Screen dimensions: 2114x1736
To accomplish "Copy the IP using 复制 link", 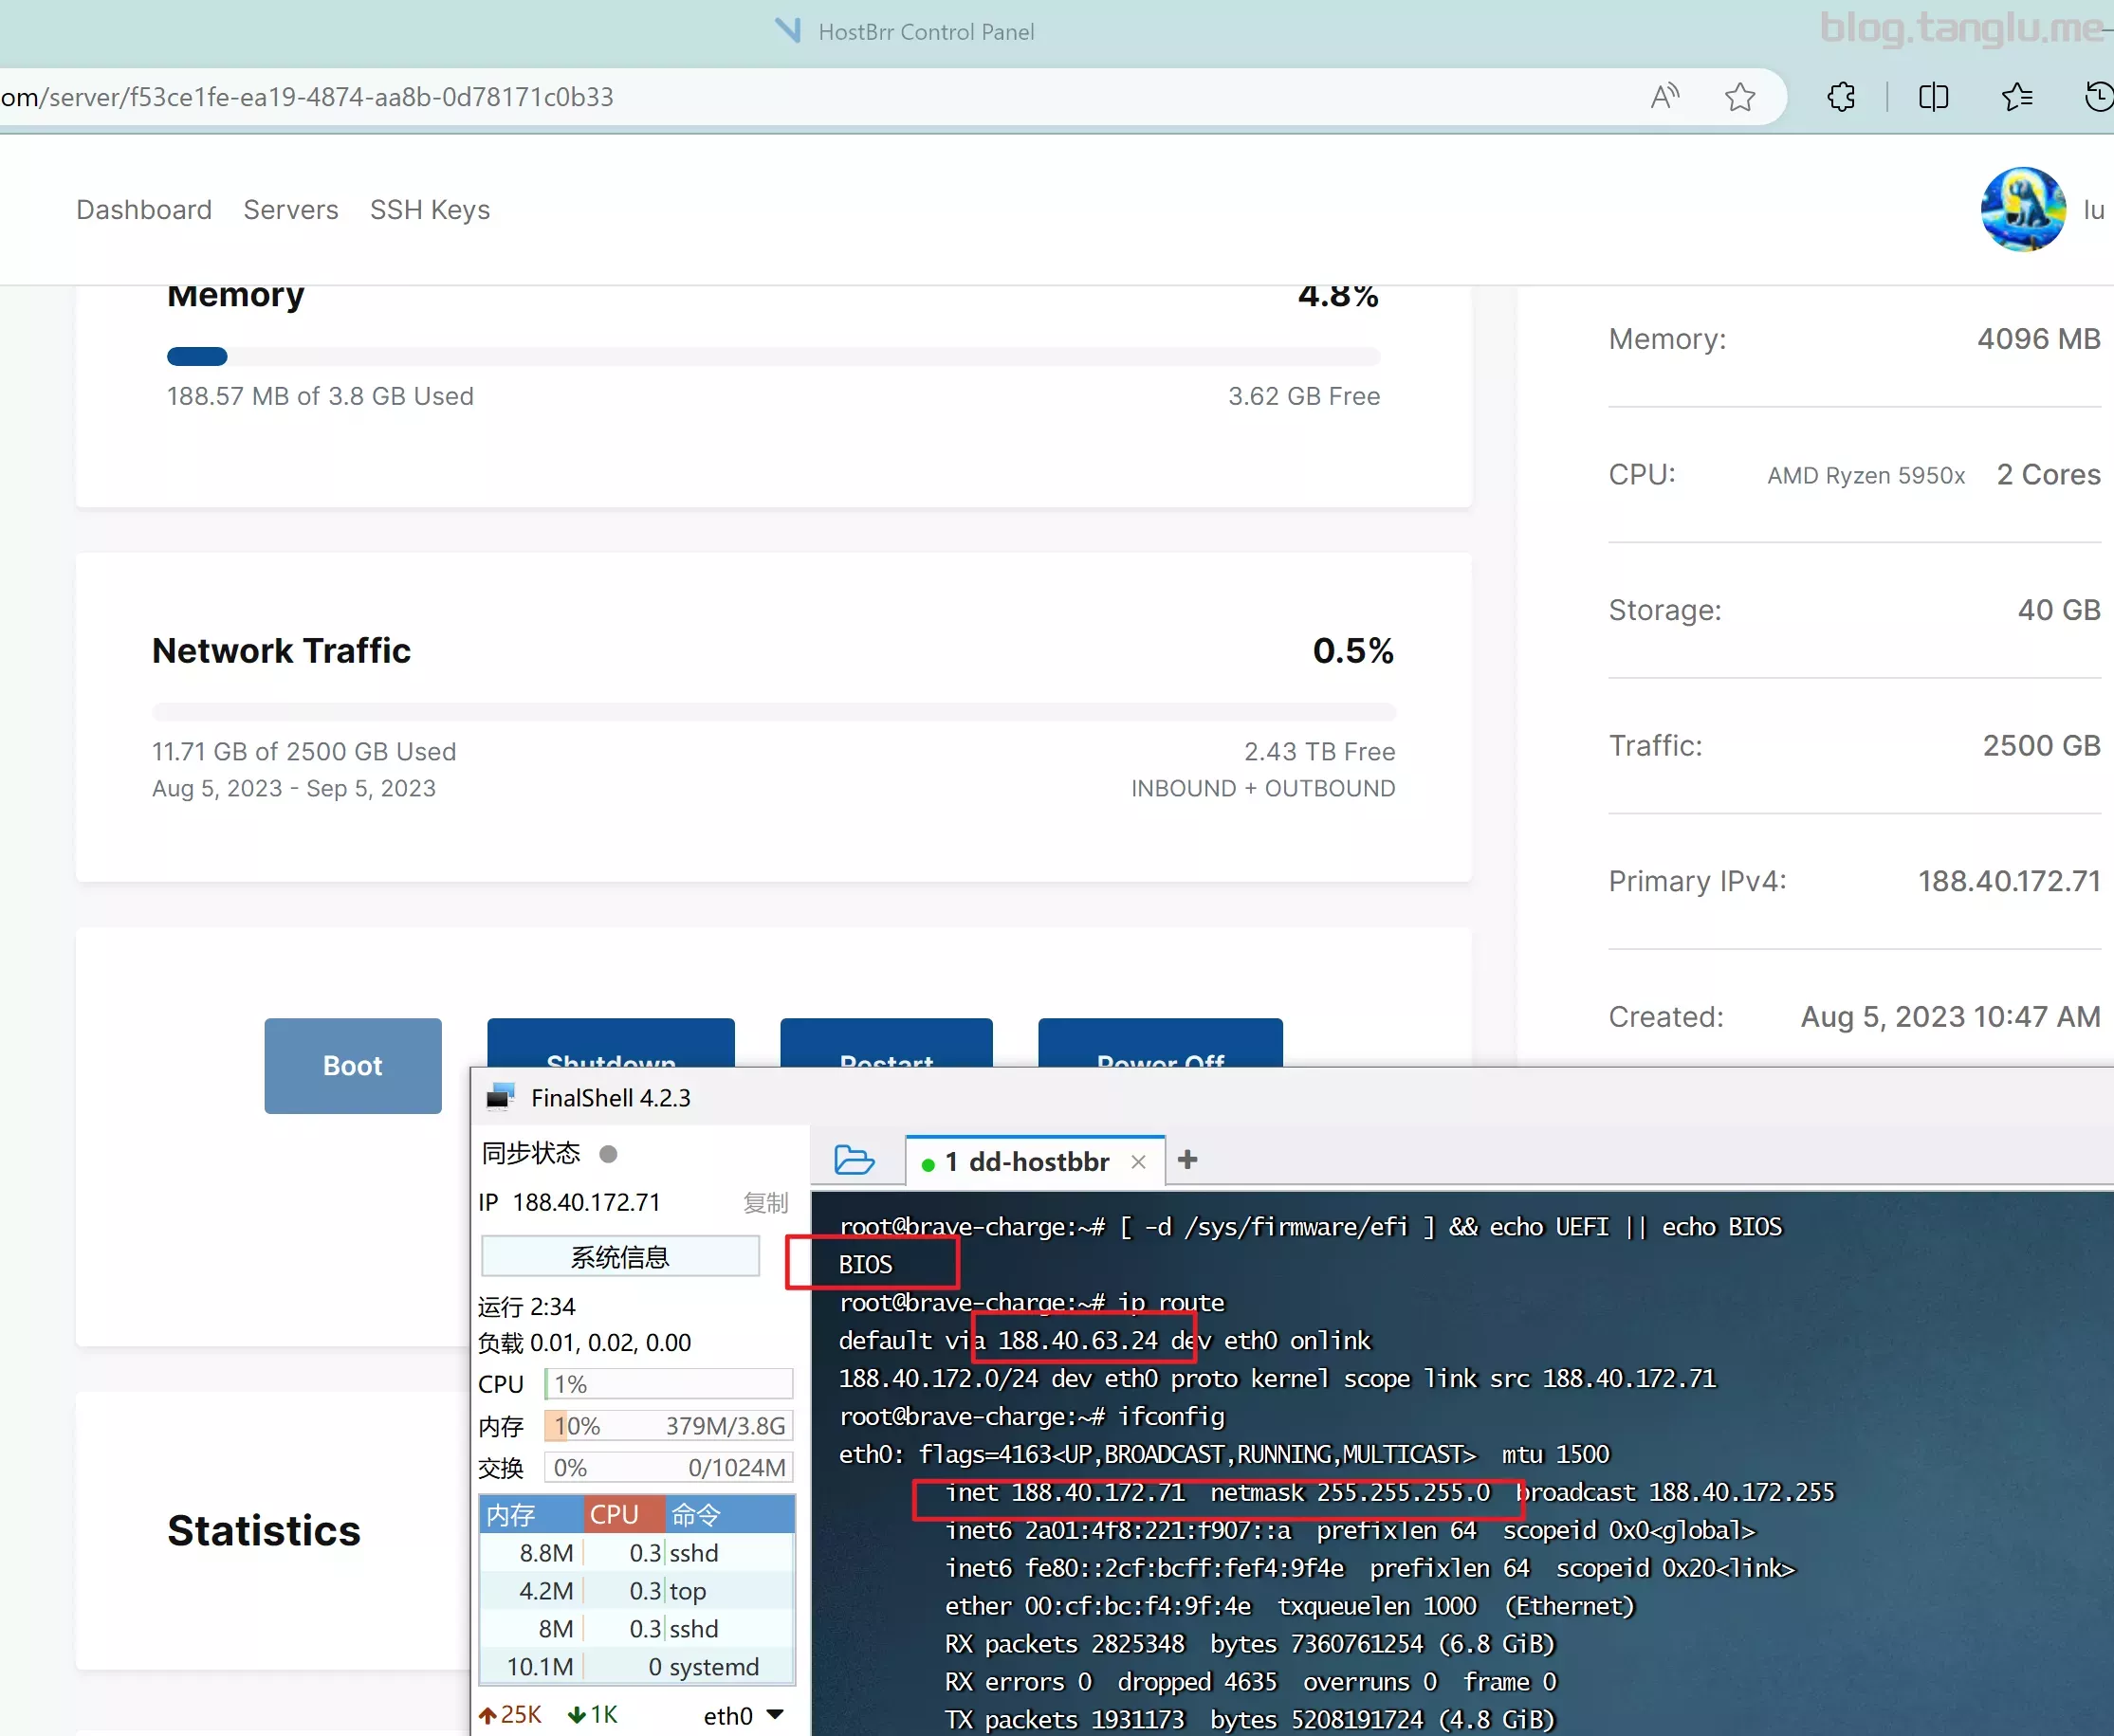I will pos(765,1202).
